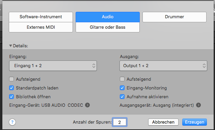
Task: Uncheck Bibliothek öffnen
Action: (11, 97)
